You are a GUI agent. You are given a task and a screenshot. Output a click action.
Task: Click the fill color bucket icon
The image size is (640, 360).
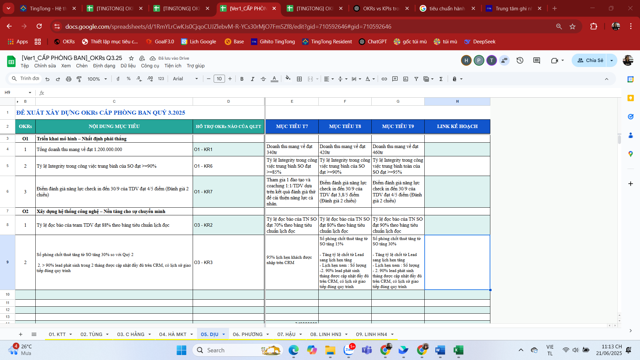click(288, 79)
